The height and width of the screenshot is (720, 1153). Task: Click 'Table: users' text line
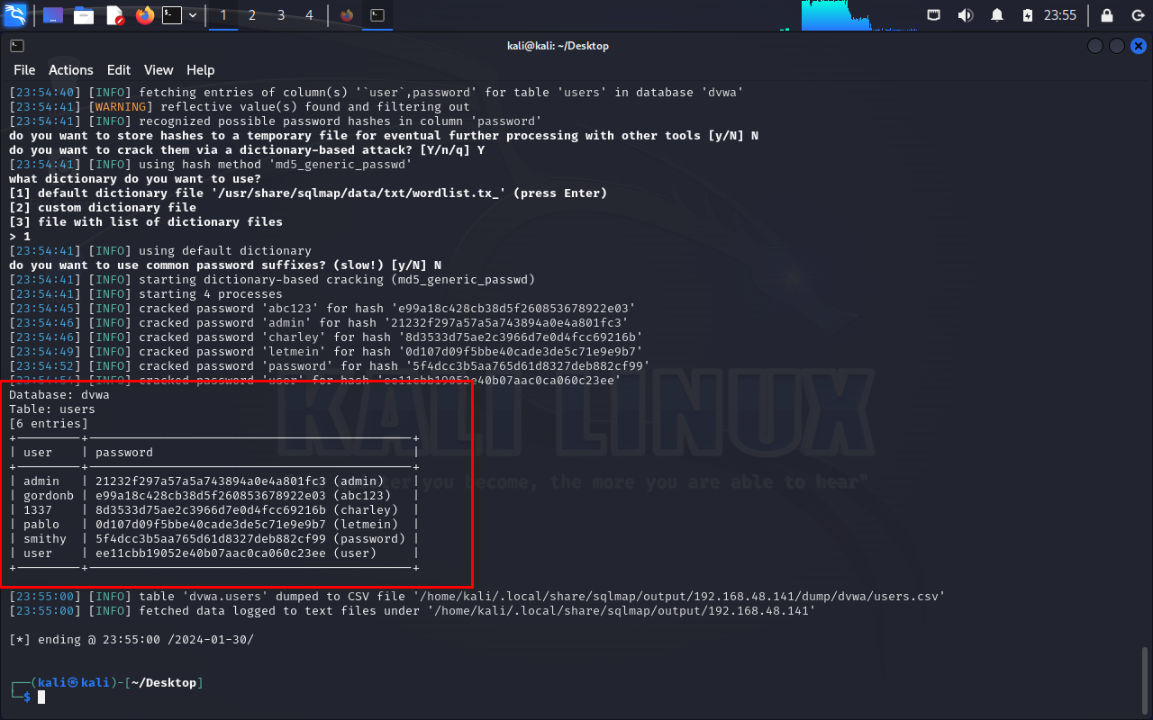[x=52, y=409]
